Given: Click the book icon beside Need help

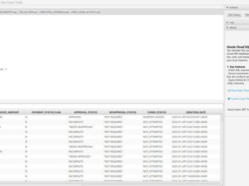Looking at the screenshot, I should click(229, 90).
